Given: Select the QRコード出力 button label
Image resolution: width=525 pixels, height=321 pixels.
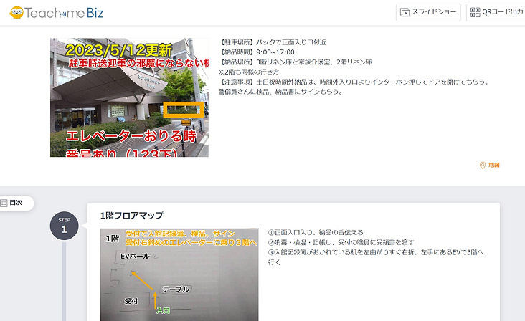Looking at the screenshot, I should [x=503, y=12].
